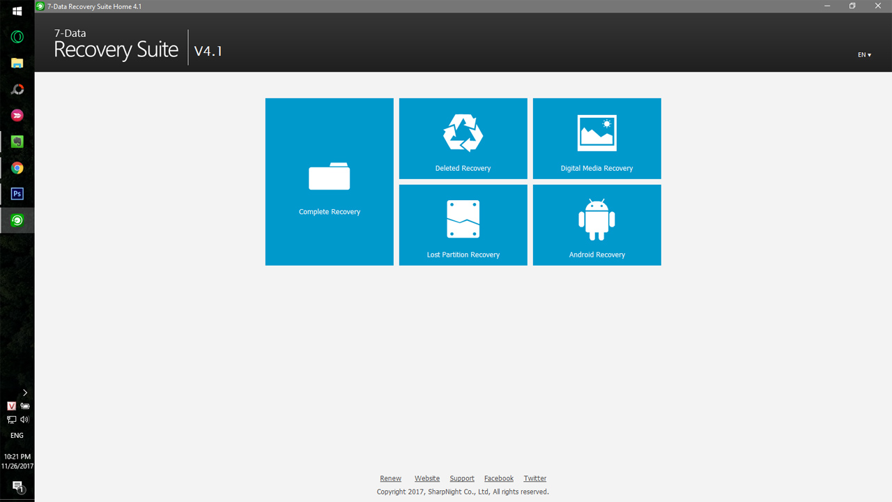Click the V4.1 version label in header
This screenshot has height=502, width=892.
[208, 51]
